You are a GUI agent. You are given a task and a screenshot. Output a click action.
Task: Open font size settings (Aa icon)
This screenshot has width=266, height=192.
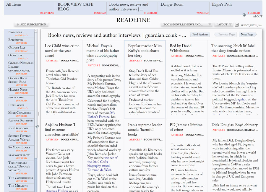pyautogui.click(x=237, y=25)
